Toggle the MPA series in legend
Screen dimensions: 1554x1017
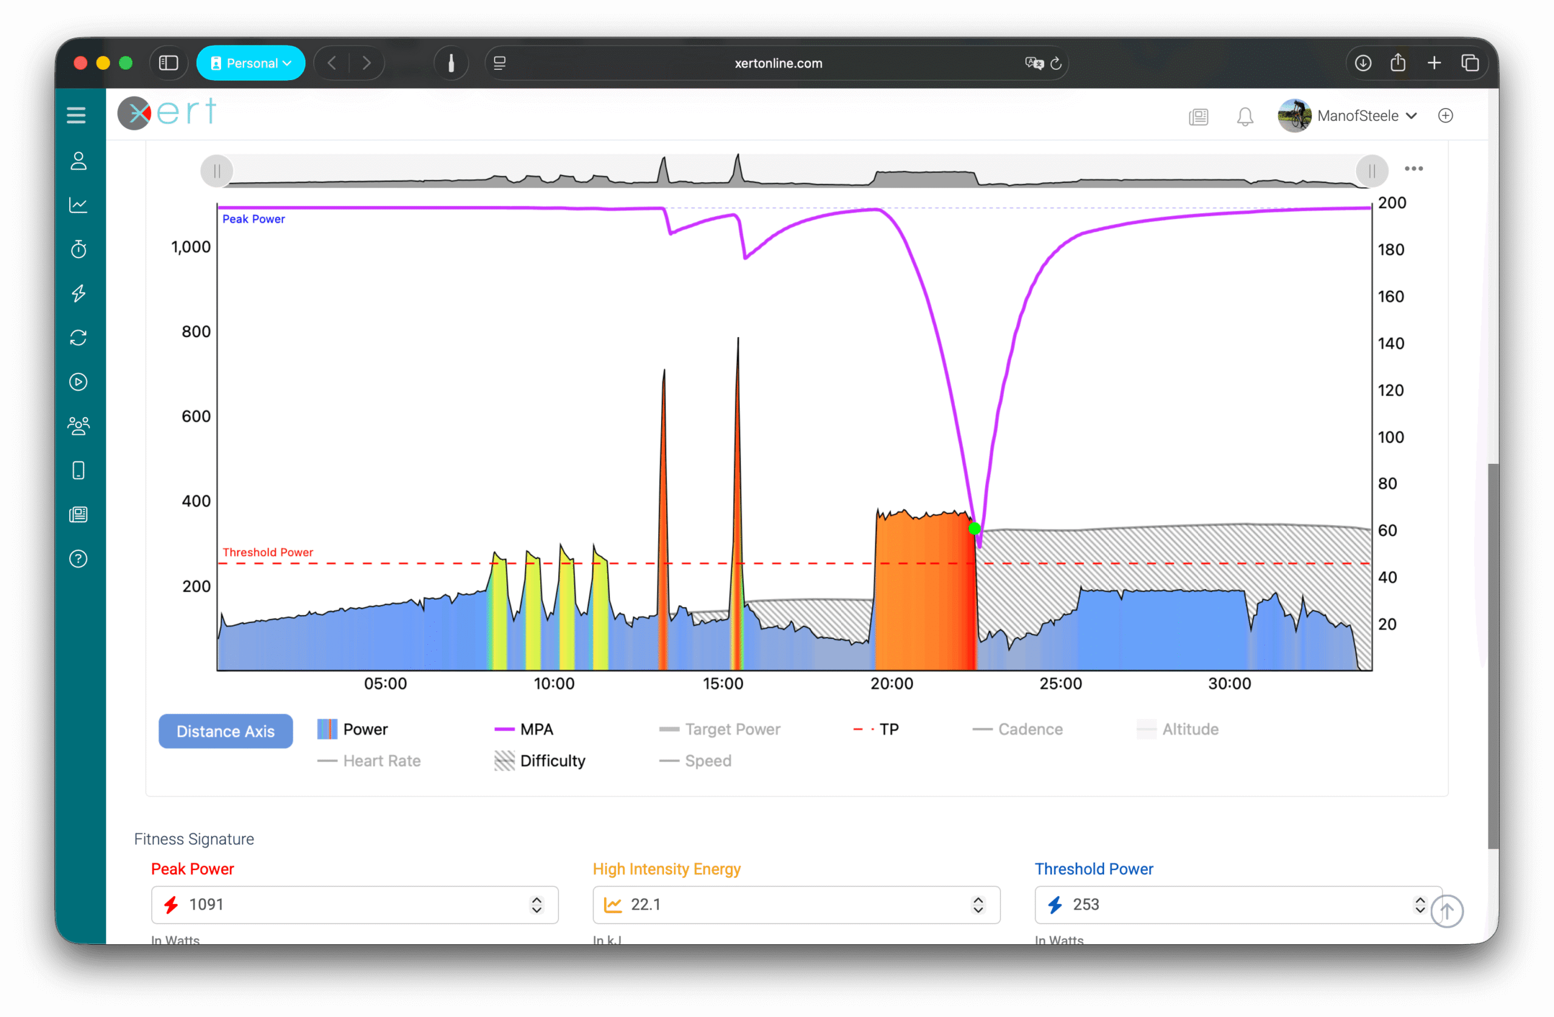coord(524,729)
